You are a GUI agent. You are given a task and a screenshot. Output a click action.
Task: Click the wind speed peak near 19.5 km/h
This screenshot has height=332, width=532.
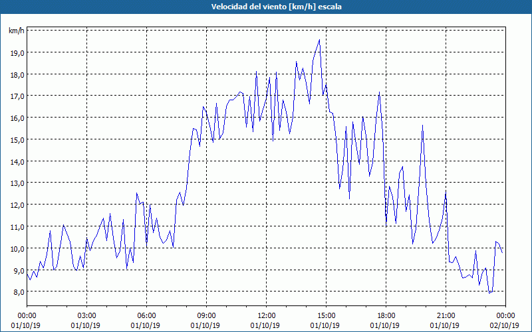tap(319, 40)
